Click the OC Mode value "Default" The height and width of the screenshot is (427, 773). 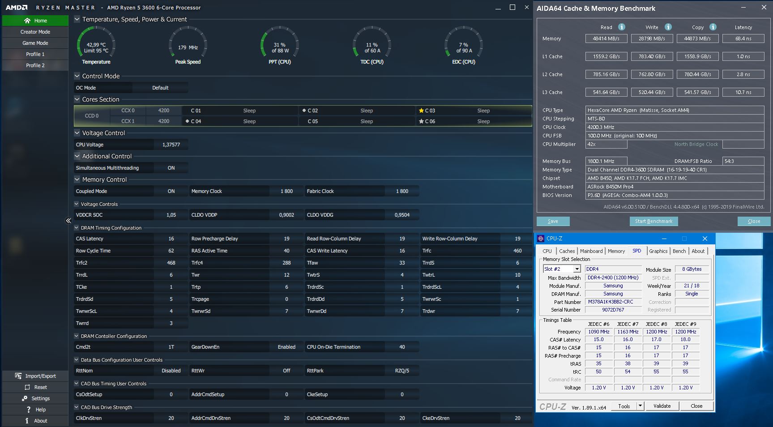[x=160, y=88]
